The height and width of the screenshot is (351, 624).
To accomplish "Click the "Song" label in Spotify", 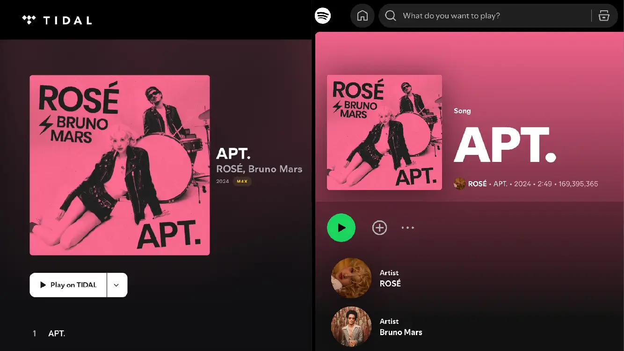I will 462,111.
